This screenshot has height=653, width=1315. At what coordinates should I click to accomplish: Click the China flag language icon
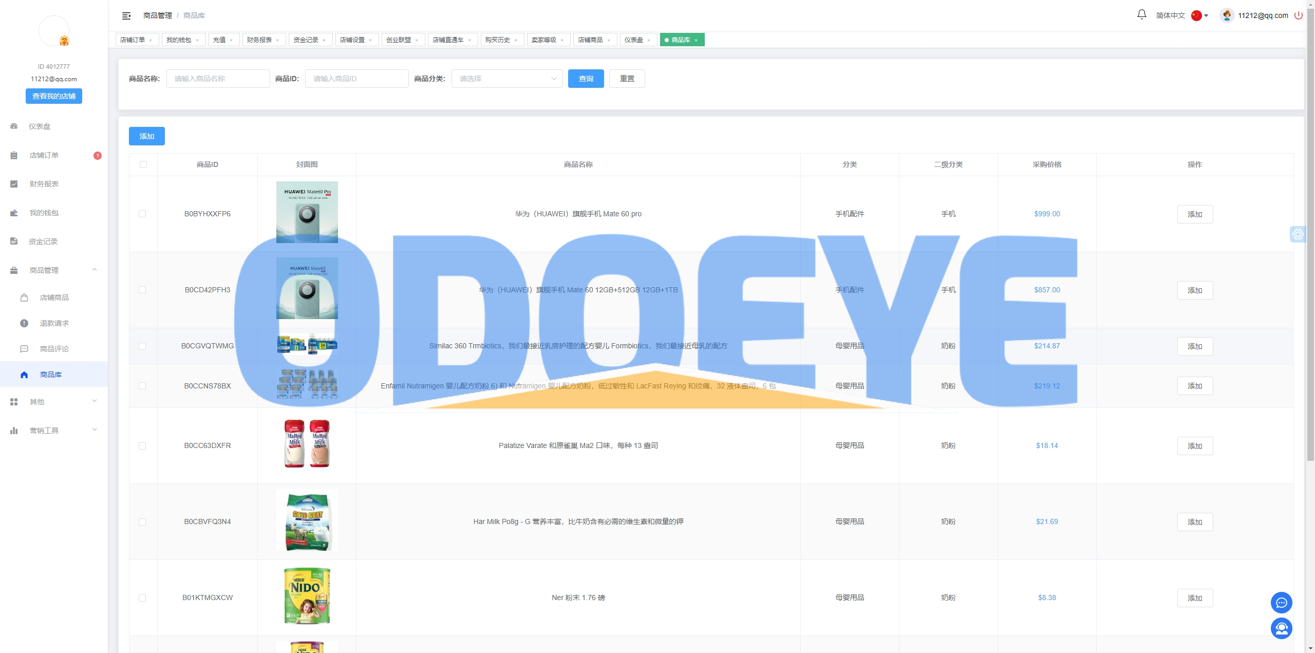pos(1196,15)
